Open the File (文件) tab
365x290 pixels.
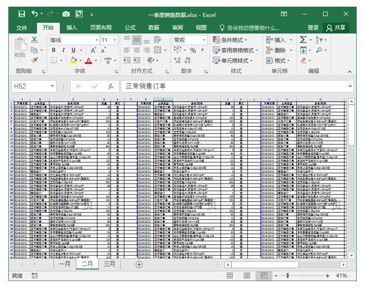[x=22, y=28]
